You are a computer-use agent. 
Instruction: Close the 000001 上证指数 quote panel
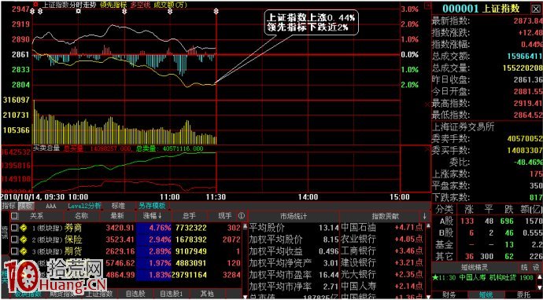coord(535,8)
